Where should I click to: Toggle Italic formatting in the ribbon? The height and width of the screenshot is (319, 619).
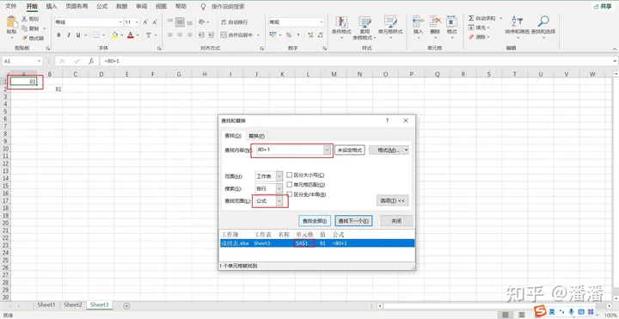click(x=69, y=35)
